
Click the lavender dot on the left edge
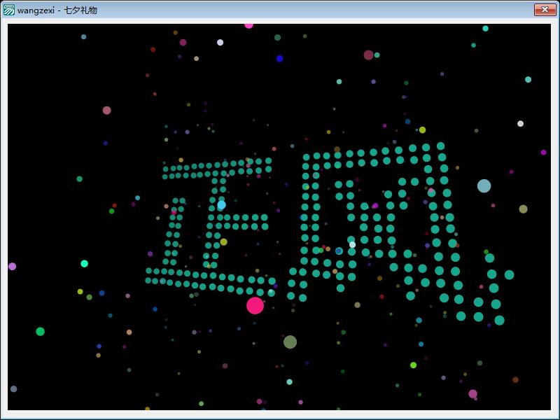click(x=12, y=267)
